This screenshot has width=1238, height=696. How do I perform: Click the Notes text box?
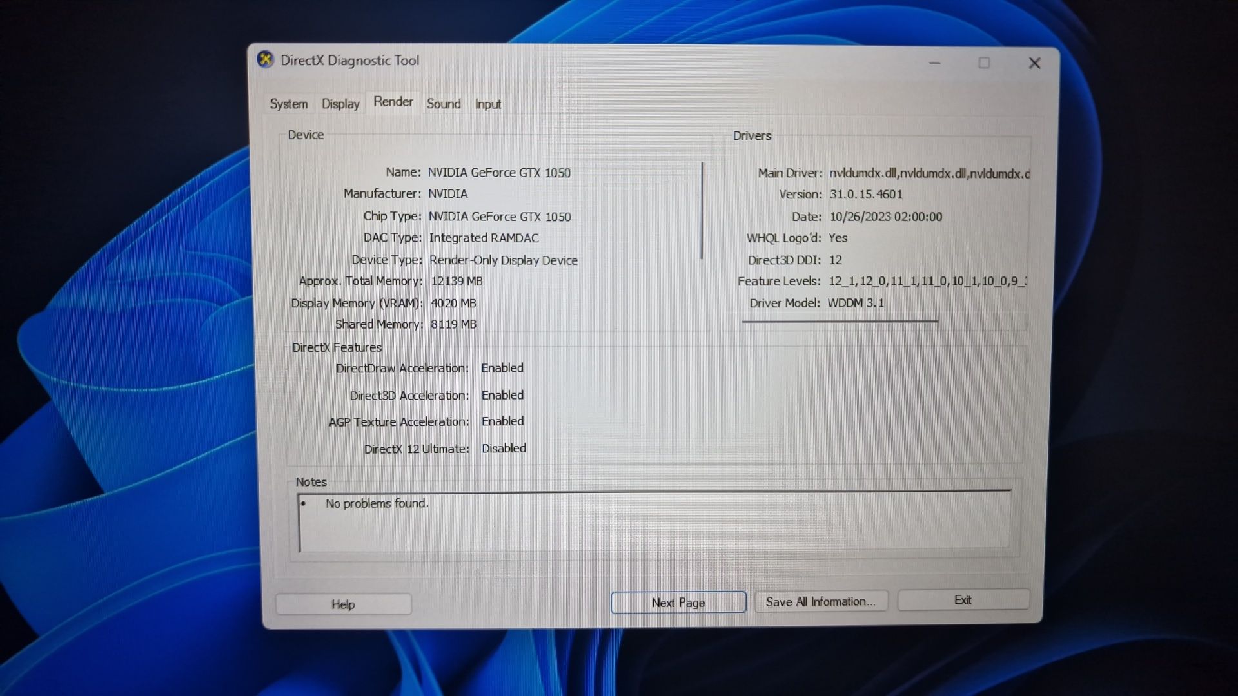(x=654, y=521)
